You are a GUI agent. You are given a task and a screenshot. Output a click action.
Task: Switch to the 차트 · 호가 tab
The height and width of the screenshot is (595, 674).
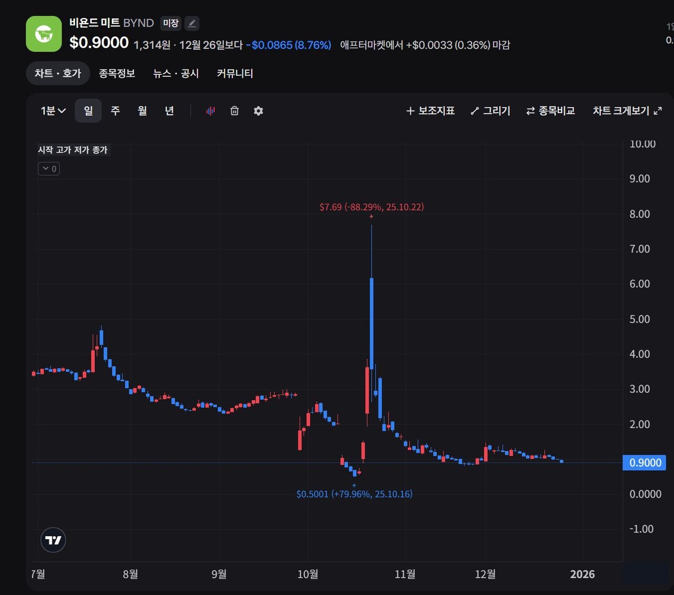[x=58, y=73]
